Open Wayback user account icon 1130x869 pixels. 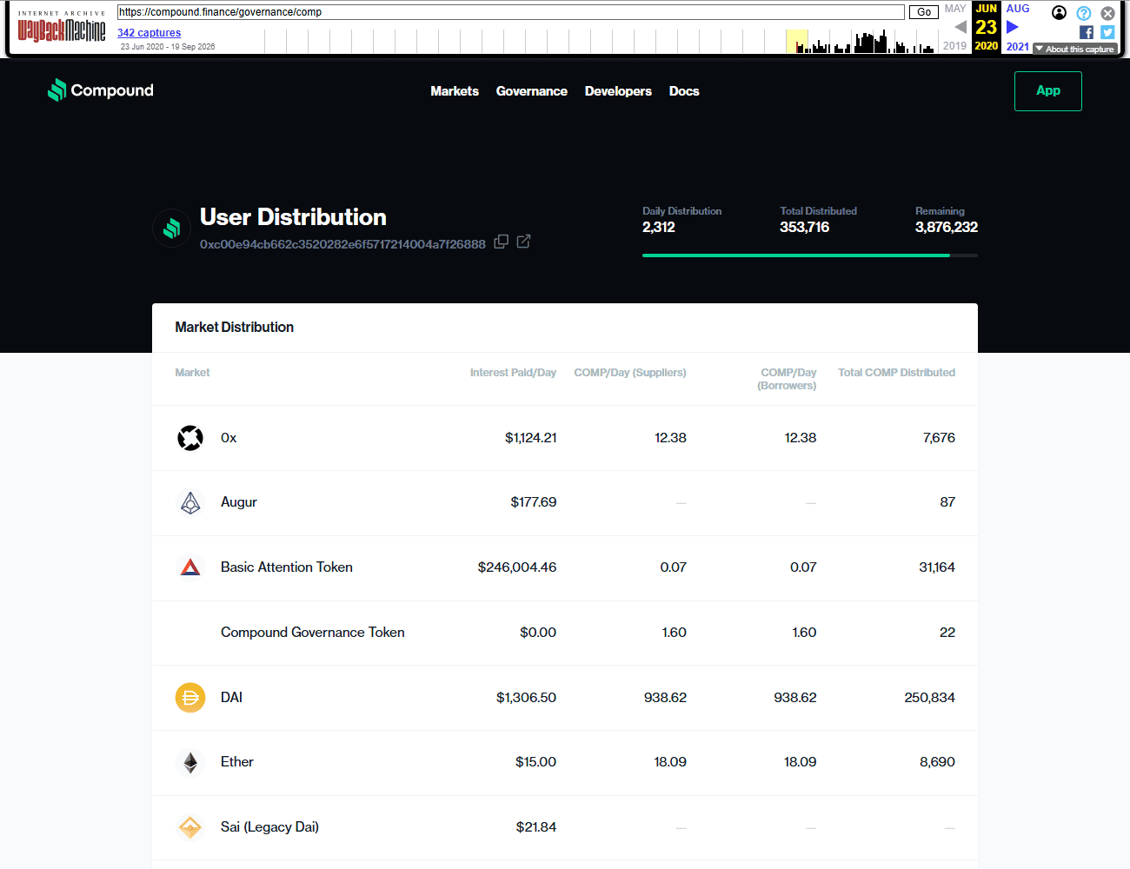[x=1059, y=12]
